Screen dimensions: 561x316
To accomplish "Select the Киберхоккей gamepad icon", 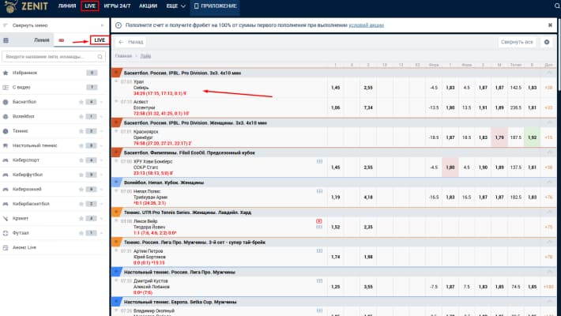I will click(6, 189).
